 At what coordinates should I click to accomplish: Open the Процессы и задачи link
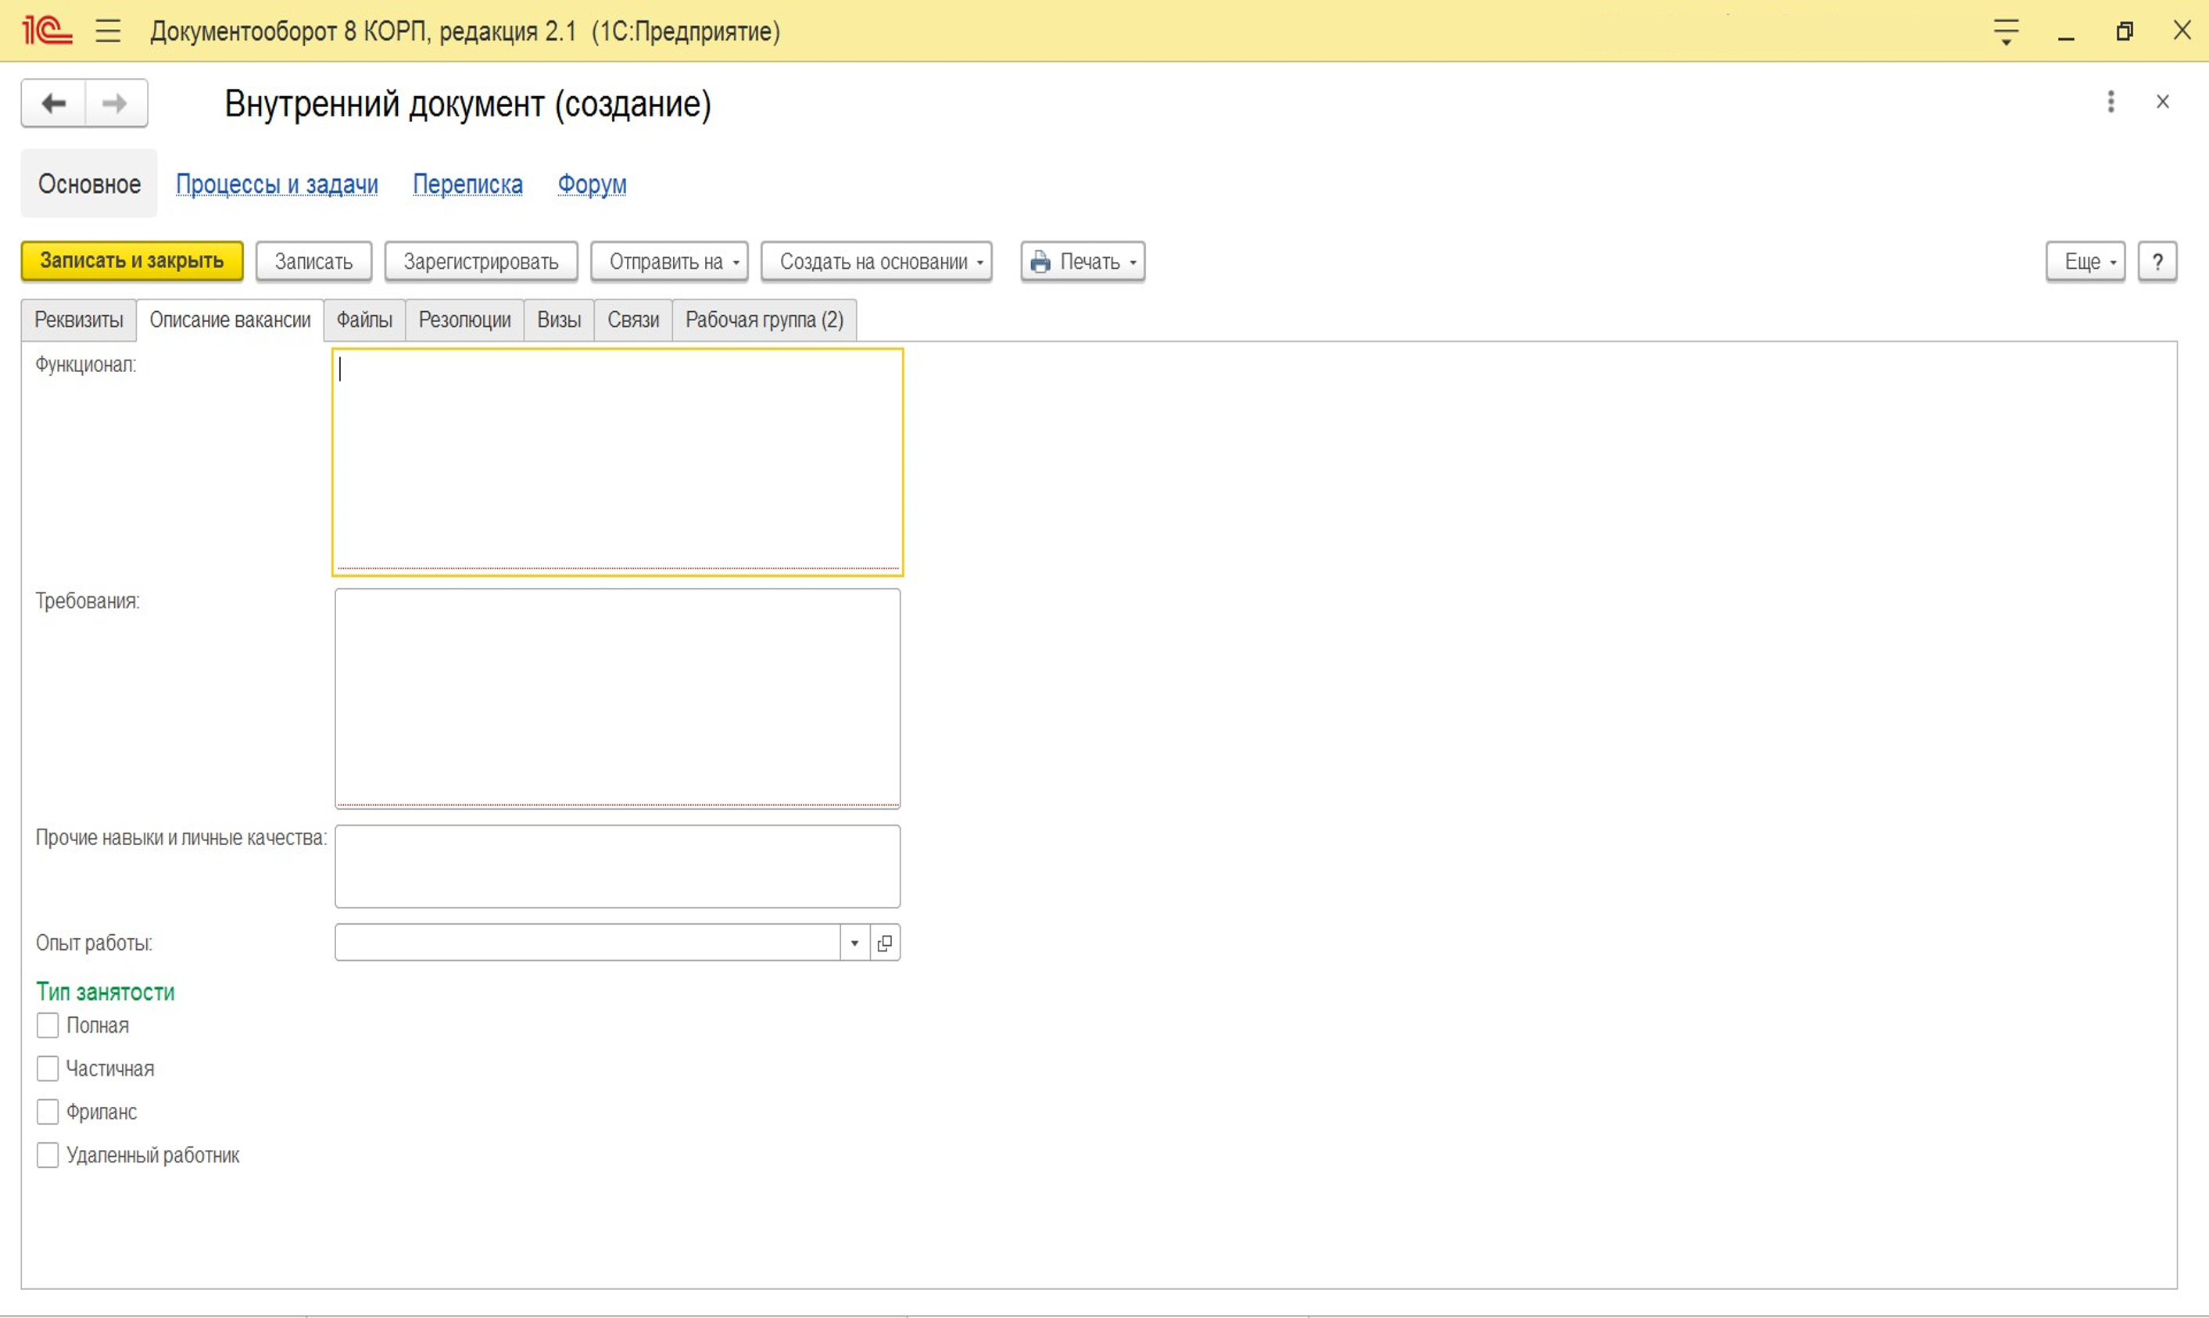point(277,184)
